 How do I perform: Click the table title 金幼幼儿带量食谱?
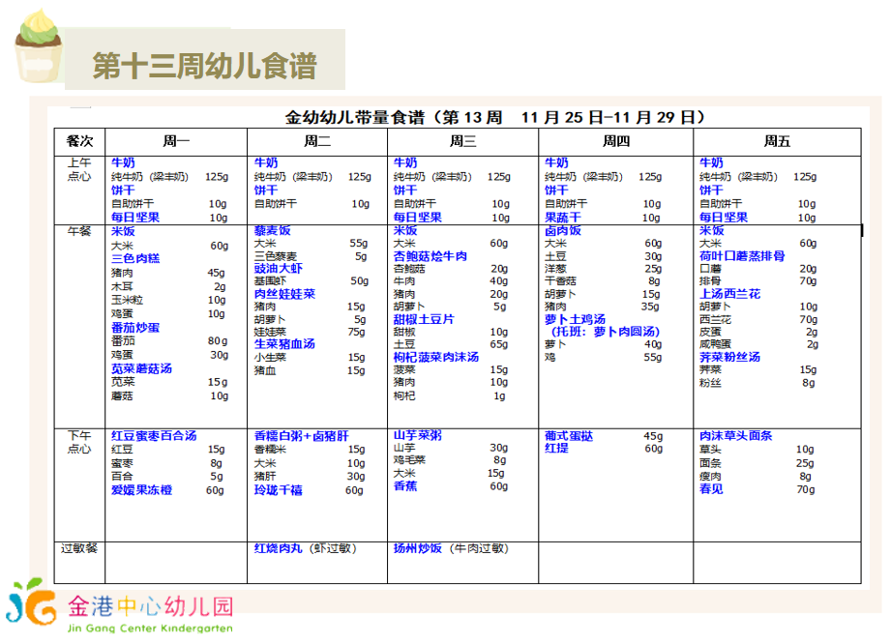click(x=355, y=118)
